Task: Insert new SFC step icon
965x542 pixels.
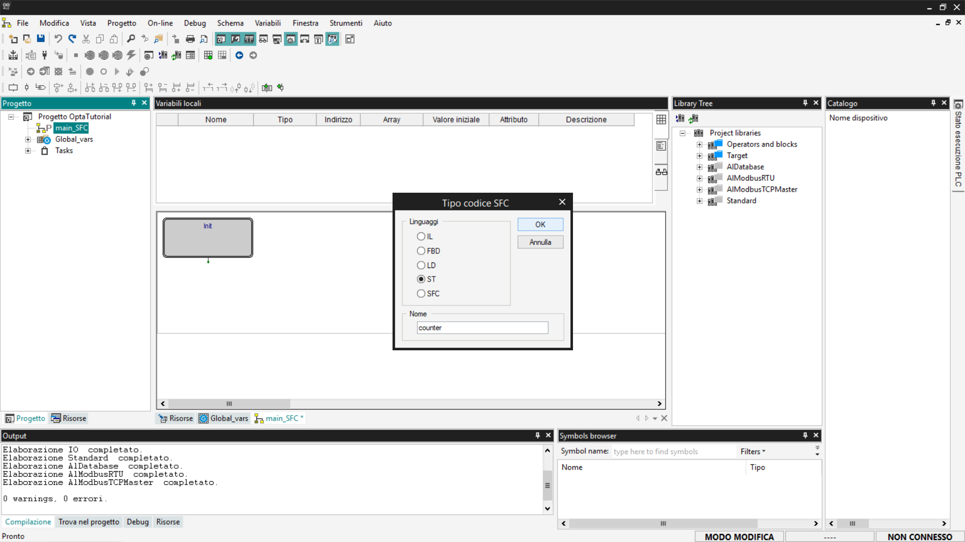Action: click(13, 87)
